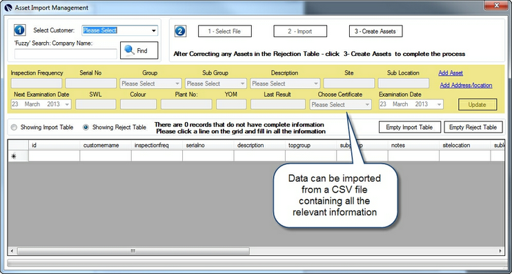Click the topgroup column header
This screenshot has height=274, width=512.
click(x=311, y=146)
